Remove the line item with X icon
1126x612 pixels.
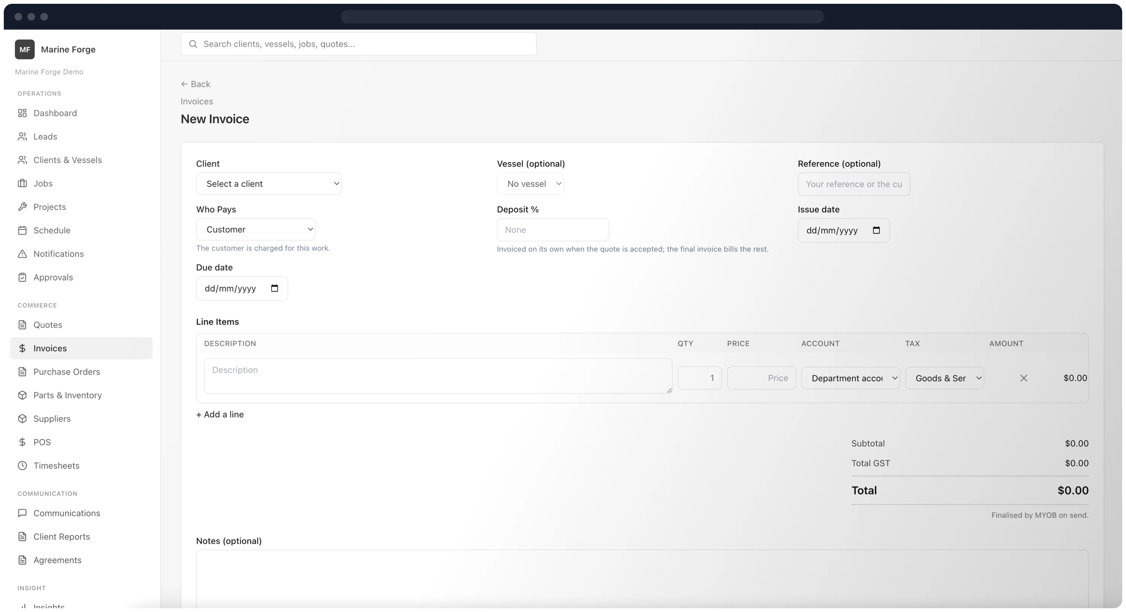click(1024, 378)
